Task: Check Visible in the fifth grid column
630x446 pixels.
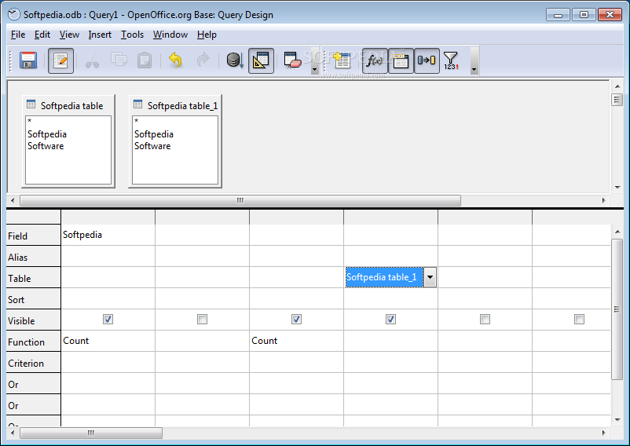Action: point(485,319)
